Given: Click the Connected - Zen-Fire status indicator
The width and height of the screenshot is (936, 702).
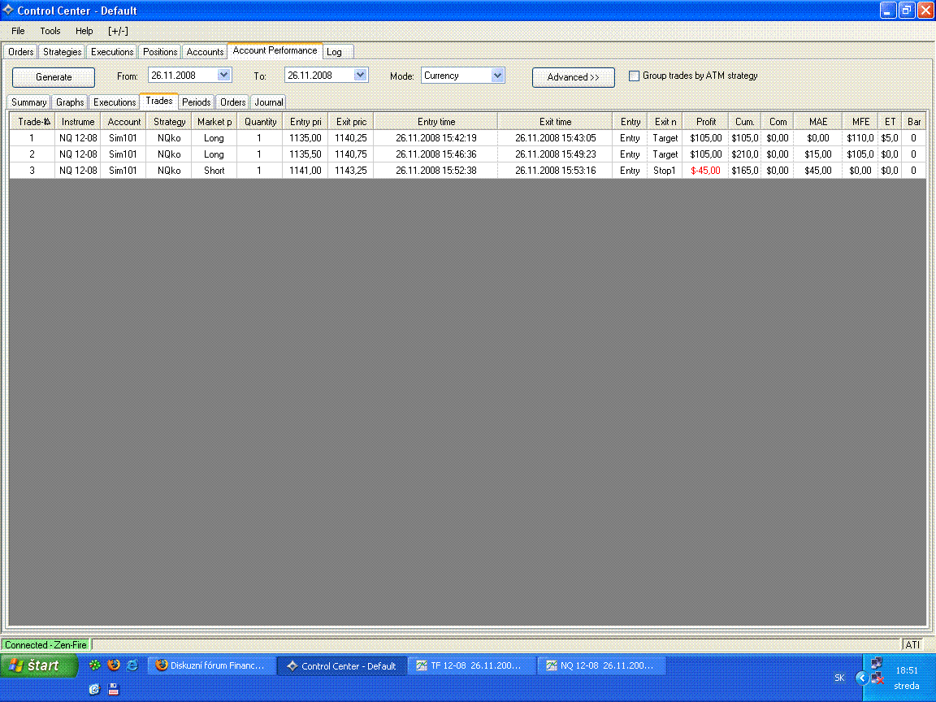Looking at the screenshot, I should click(x=45, y=644).
